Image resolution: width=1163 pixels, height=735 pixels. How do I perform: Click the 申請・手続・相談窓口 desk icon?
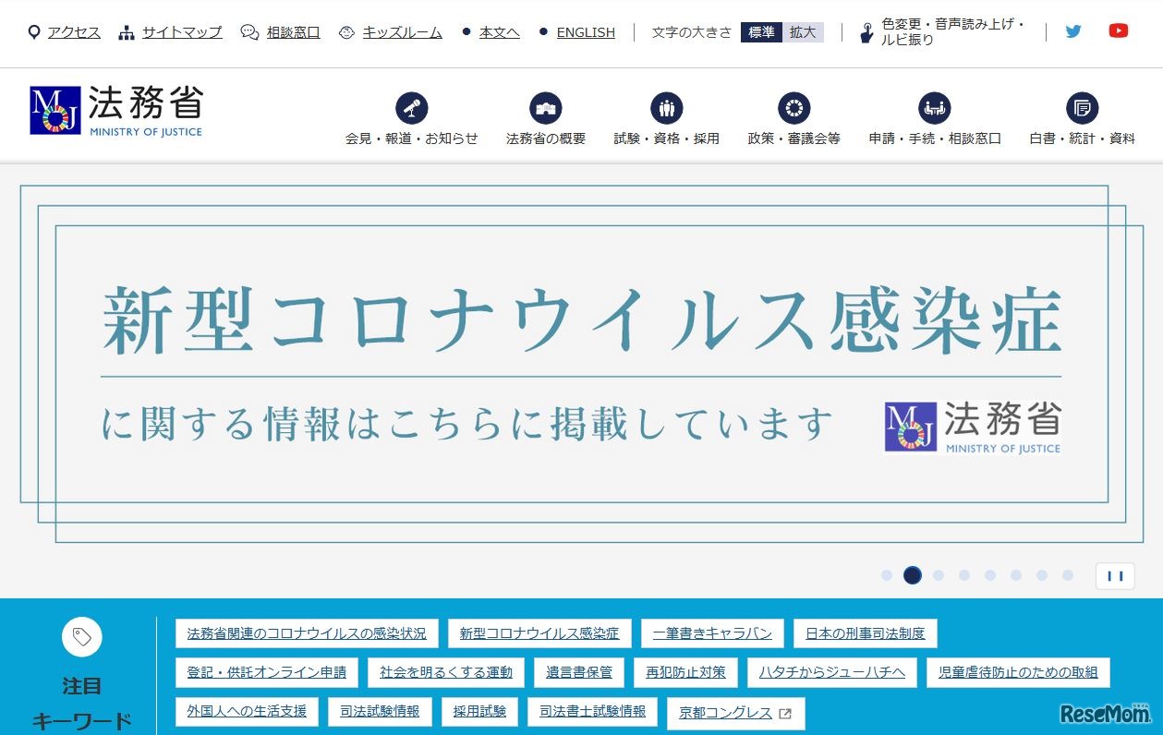pos(933,108)
